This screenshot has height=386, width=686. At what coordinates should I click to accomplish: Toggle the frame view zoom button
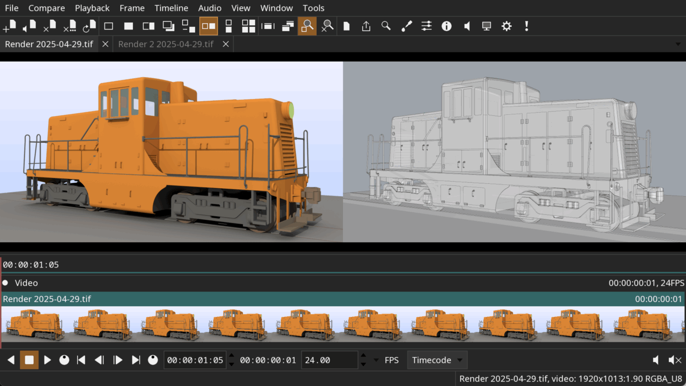click(307, 26)
